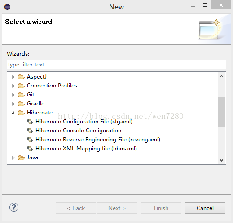Click the Java folder icon

[x=21, y=157]
